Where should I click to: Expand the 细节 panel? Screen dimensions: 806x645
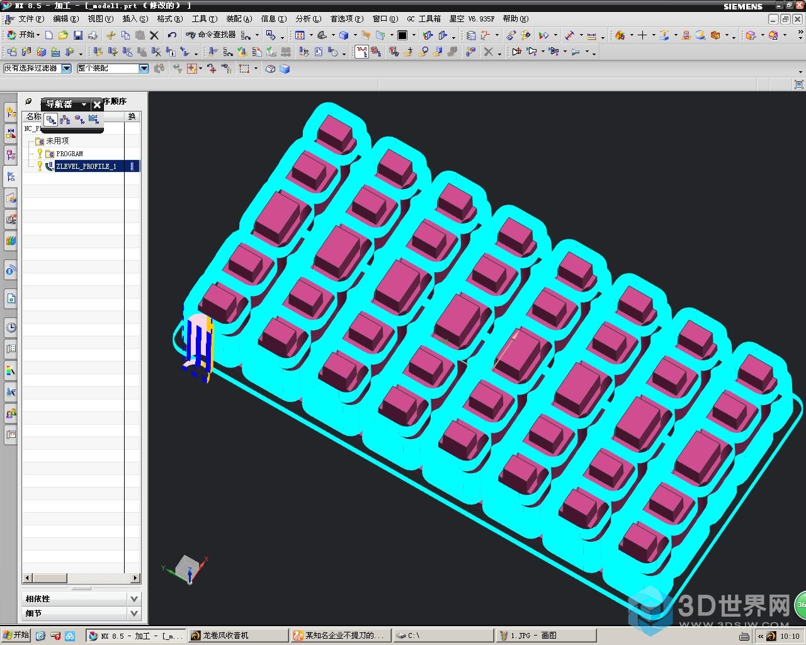point(81,613)
